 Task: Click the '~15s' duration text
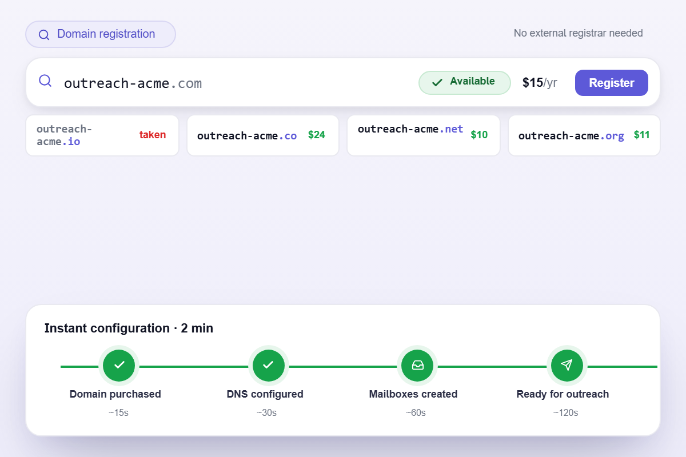(118, 412)
